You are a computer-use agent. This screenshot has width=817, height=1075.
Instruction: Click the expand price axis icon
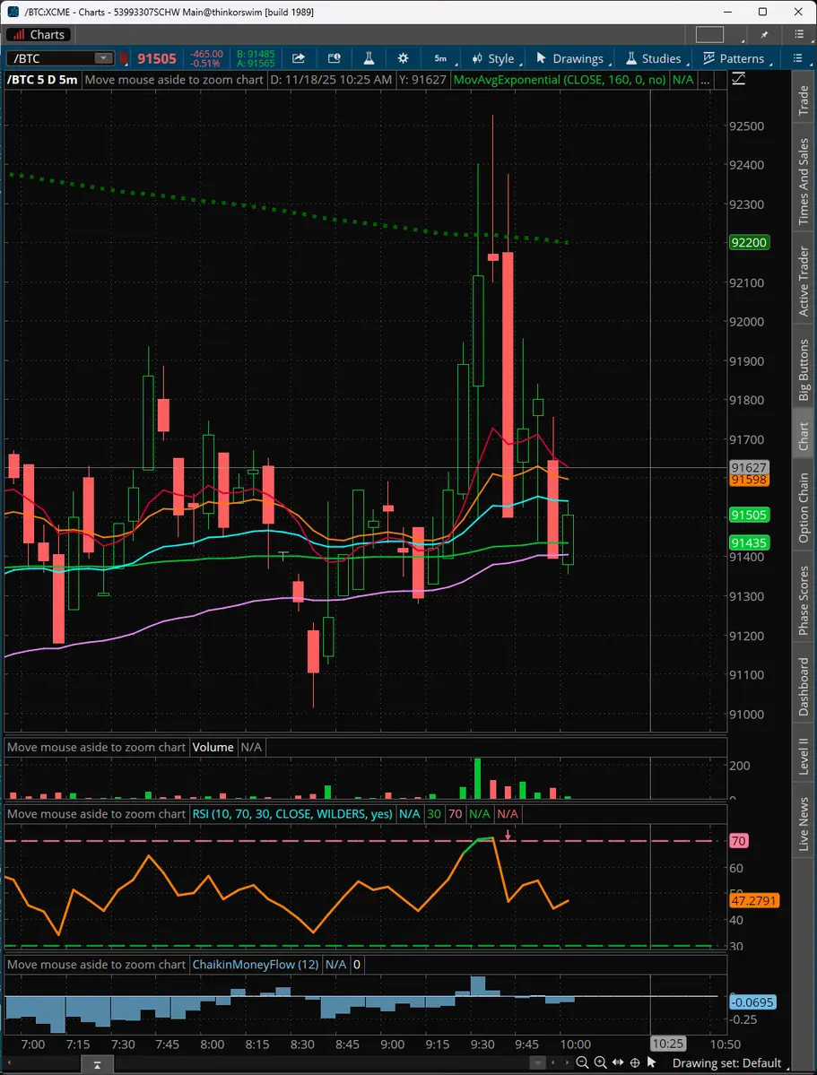[738, 80]
